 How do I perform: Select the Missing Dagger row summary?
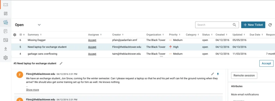click(x=37, y=40)
